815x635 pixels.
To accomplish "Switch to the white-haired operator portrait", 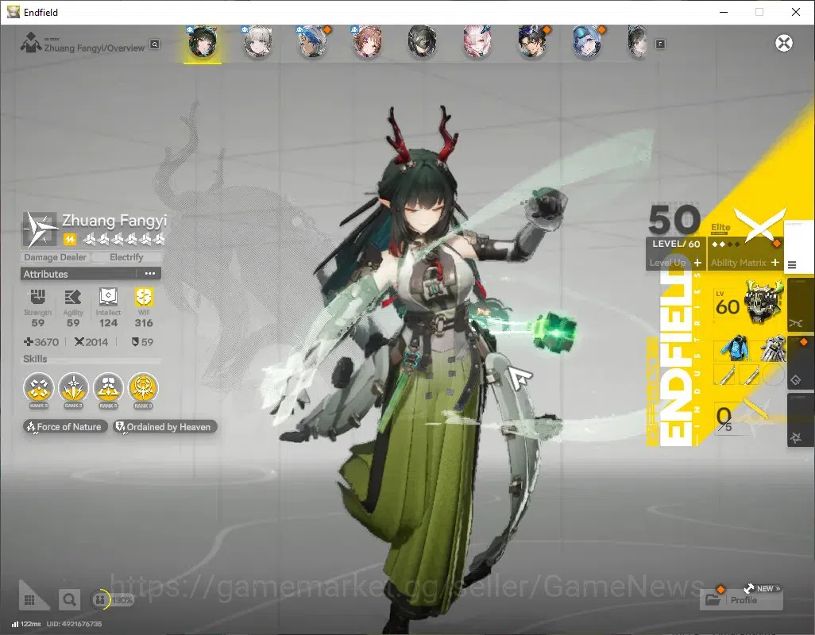I will tap(257, 43).
